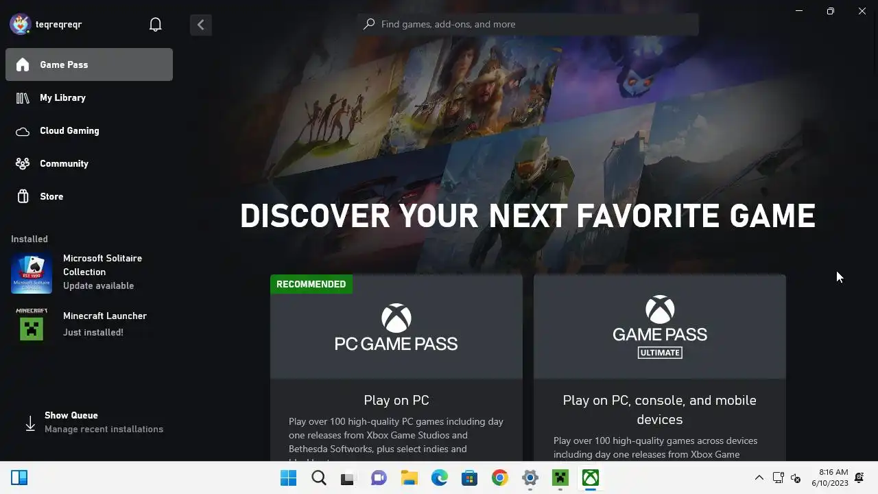The height and width of the screenshot is (494, 878).
Task: Select the Game Pass menu item
Action: point(89,64)
